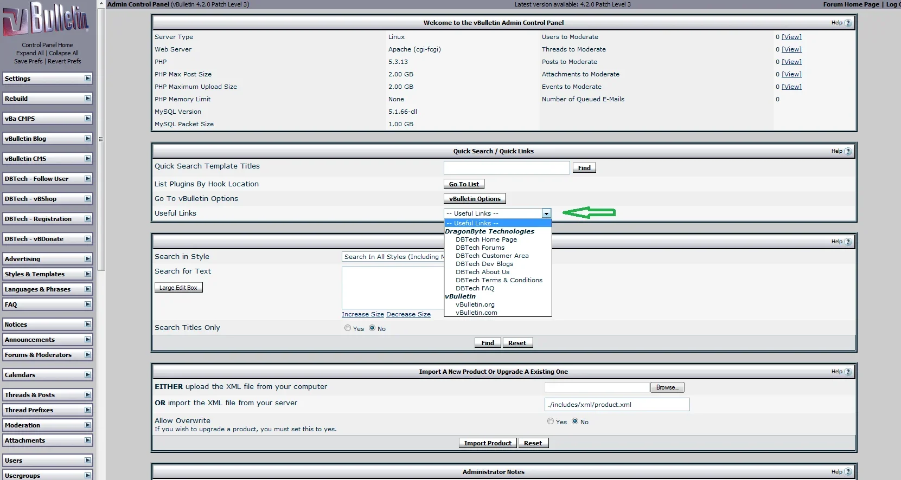Image resolution: width=901 pixels, height=480 pixels.
Task: Choose DBTech Forums from list
Action: pyautogui.click(x=480, y=248)
